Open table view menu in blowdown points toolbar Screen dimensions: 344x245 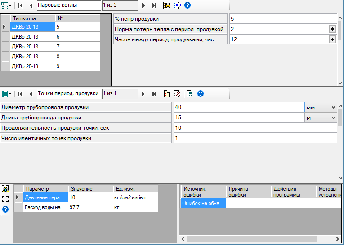(x=6, y=94)
